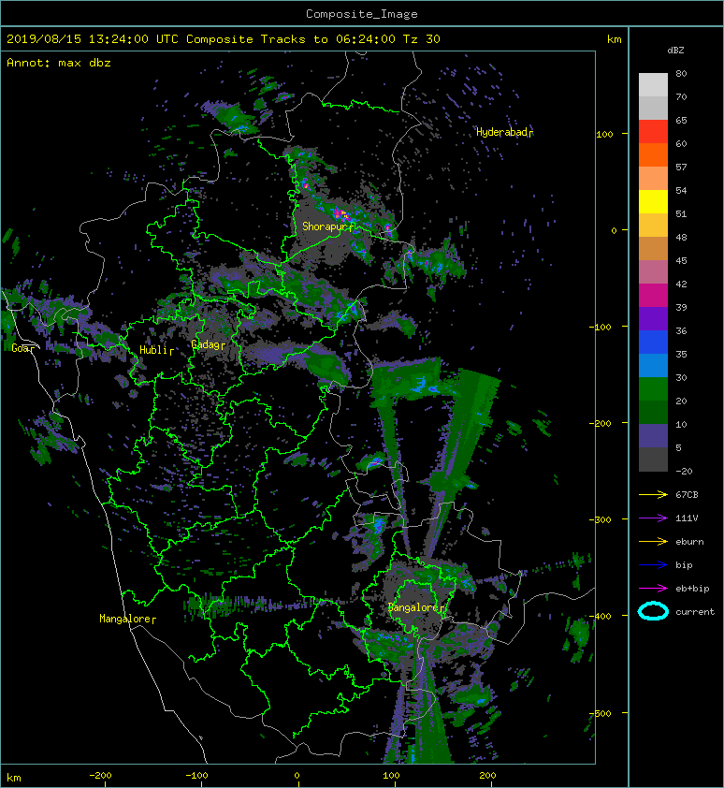Click the yellow eburn arrow legend icon

[x=653, y=541]
